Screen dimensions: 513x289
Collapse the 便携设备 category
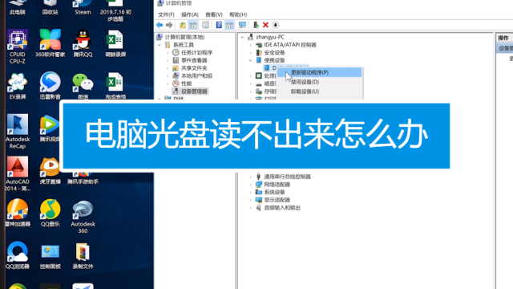251,60
